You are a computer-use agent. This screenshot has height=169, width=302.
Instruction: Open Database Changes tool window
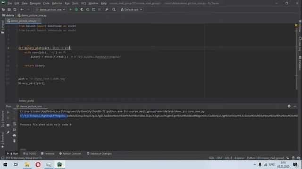coord(99,154)
